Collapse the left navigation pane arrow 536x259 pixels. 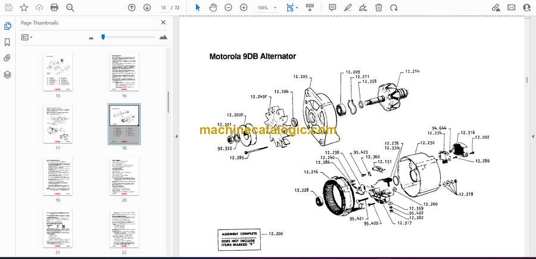click(176, 136)
